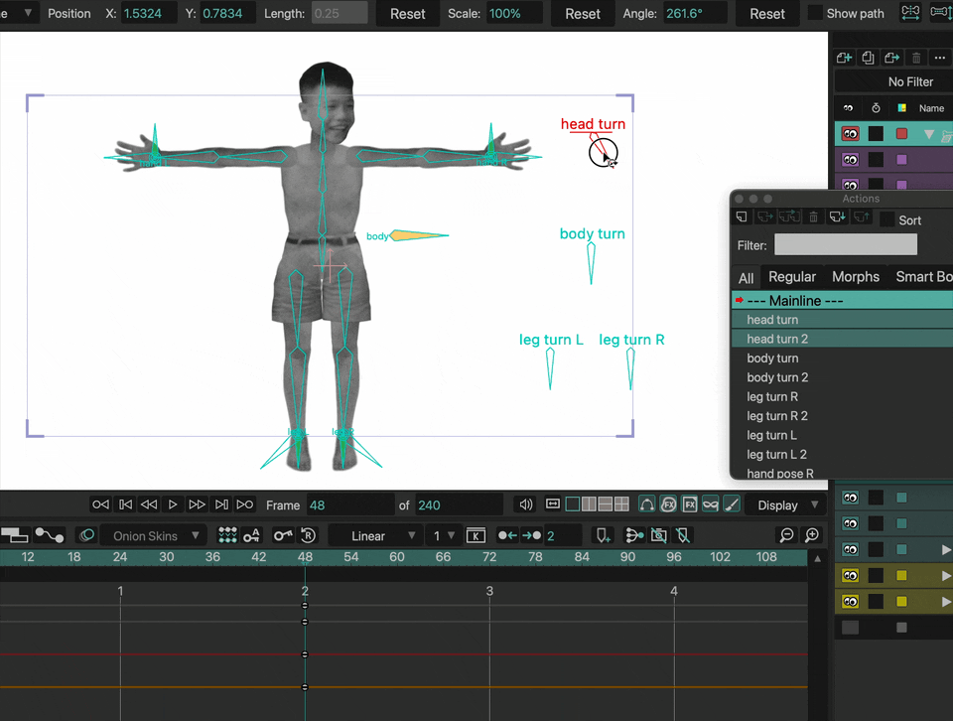The image size is (953, 721).
Task: Play the animation
Action: point(173,505)
